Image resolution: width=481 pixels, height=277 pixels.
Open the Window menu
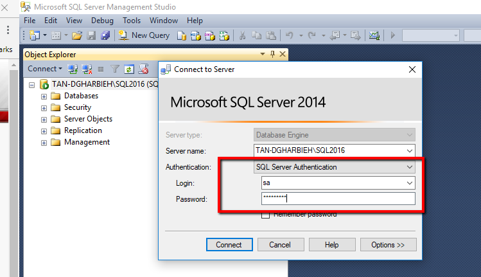click(x=164, y=21)
